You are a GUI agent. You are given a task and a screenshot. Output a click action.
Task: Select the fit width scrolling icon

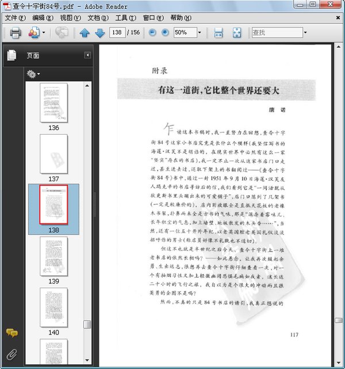click(218, 33)
